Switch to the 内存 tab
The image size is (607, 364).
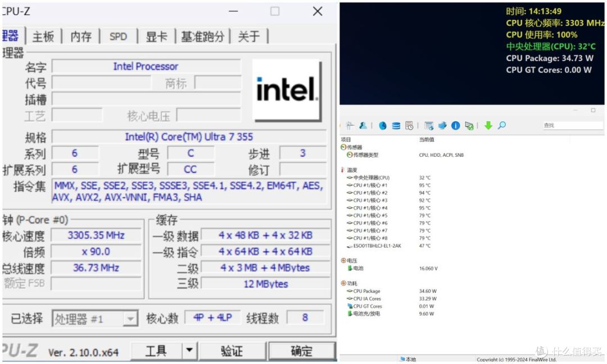pos(81,37)
